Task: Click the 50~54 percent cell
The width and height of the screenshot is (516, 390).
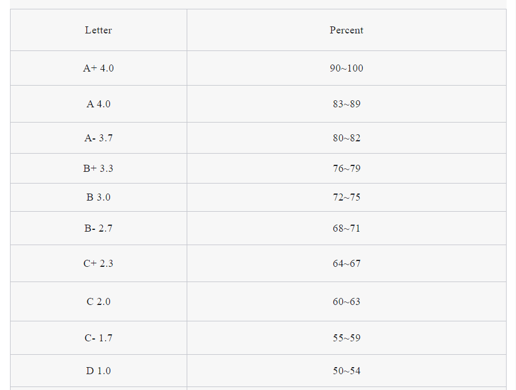Action: (x=346, y=371)
